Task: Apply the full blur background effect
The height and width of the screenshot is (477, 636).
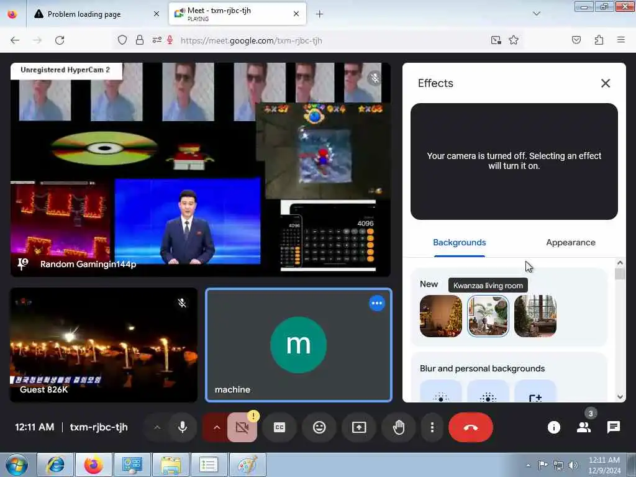Action: (488, 391)
